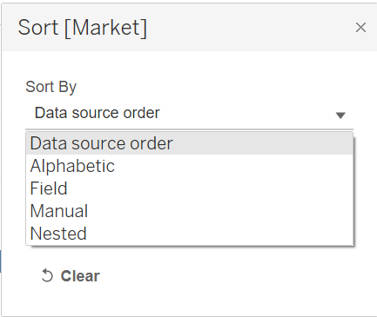The width and height of the screenshot is (377, 317).
Task: Select Data source order in the list
Action: click(190, 143)
